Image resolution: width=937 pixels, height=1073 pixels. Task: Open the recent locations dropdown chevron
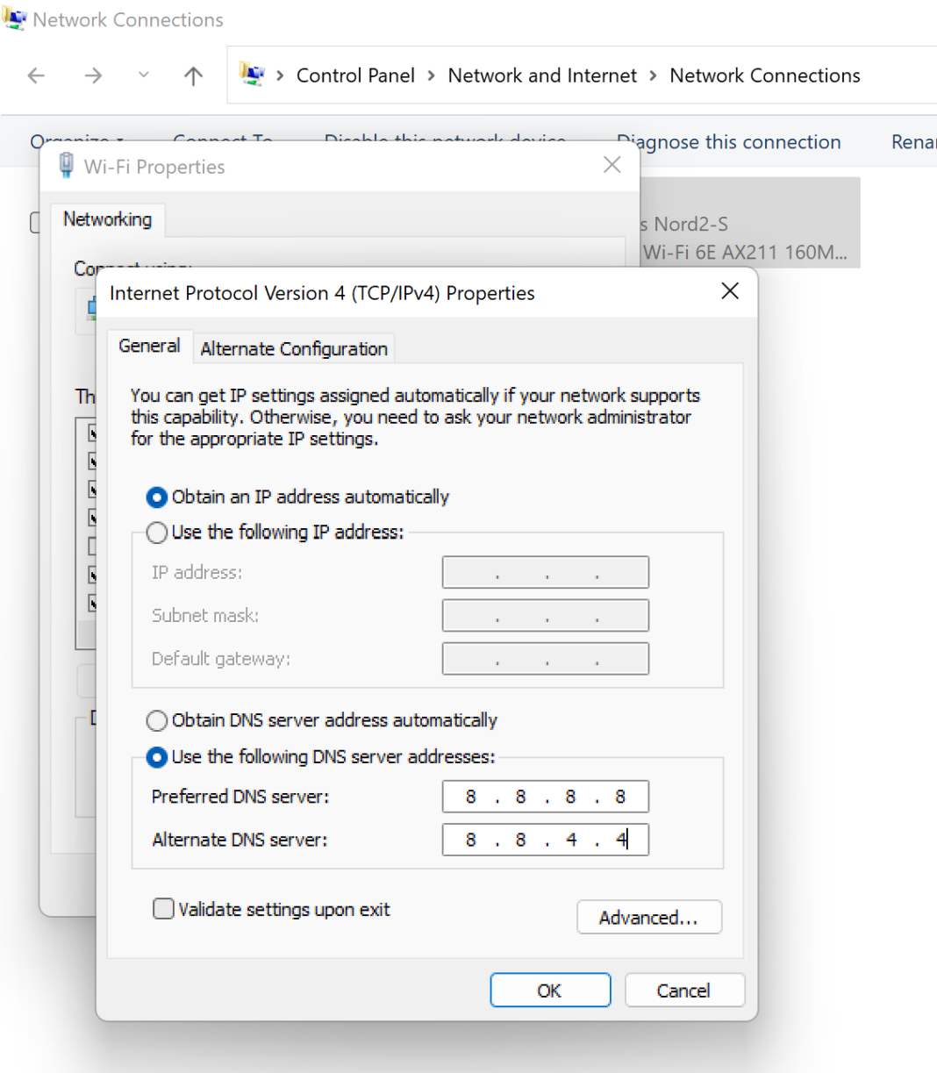(143, 75)
